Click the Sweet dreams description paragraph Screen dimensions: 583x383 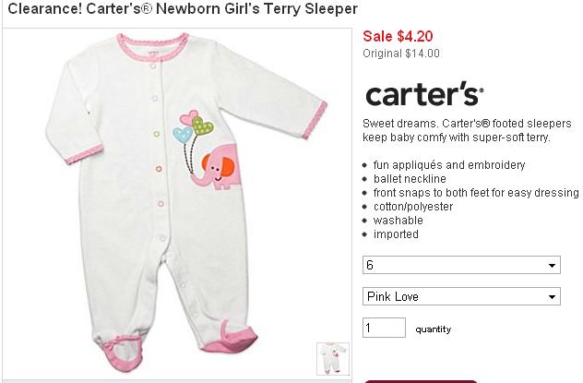[x=467, y=130]
